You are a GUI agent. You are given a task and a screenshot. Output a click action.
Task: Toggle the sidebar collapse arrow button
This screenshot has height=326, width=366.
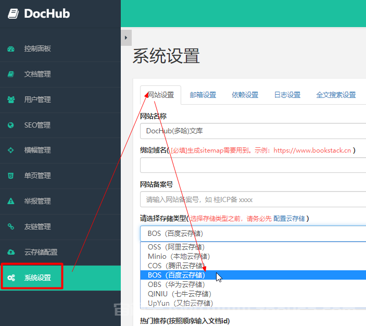(127, 37)
